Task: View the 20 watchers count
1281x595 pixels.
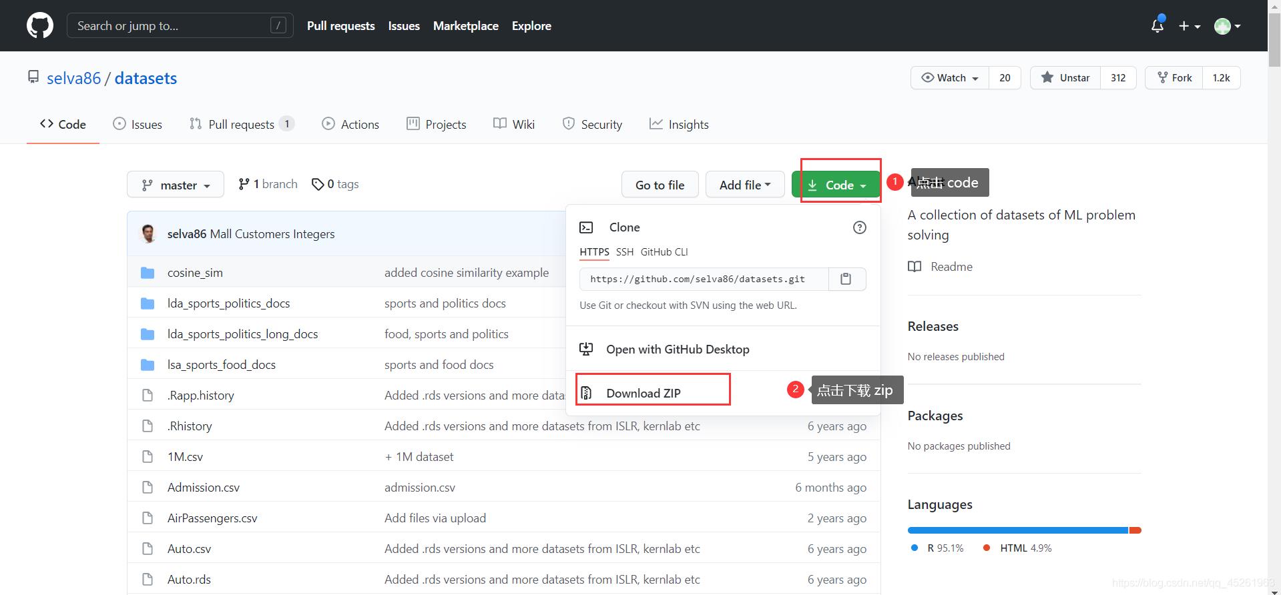Action: coord(1005,78)
